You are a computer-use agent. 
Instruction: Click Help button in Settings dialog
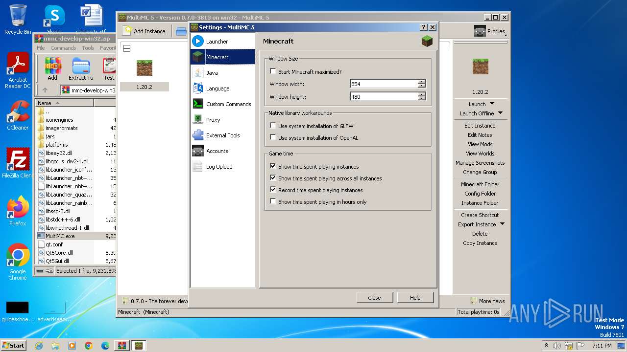click(x=415, y=297)
